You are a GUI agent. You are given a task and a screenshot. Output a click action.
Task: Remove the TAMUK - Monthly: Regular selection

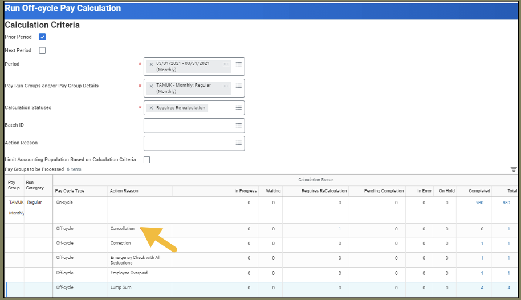(x=151, y=86)
